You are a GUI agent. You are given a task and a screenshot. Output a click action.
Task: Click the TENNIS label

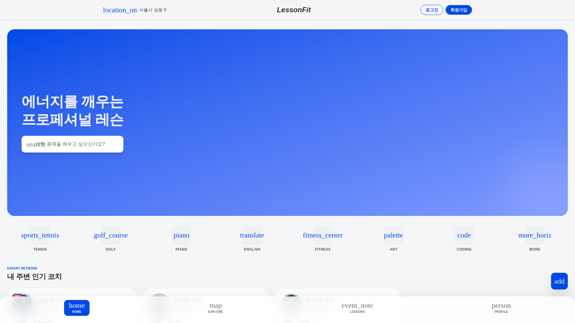click(x=40, y=249)
